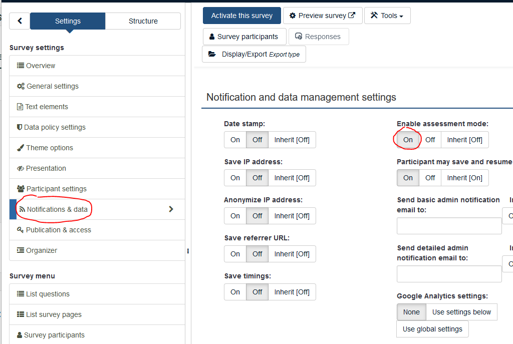Click the Theme options paintbrush icon

click(x=21, y=148)
